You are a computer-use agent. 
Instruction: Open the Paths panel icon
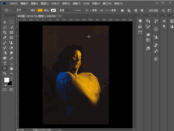tap(140, 32)
